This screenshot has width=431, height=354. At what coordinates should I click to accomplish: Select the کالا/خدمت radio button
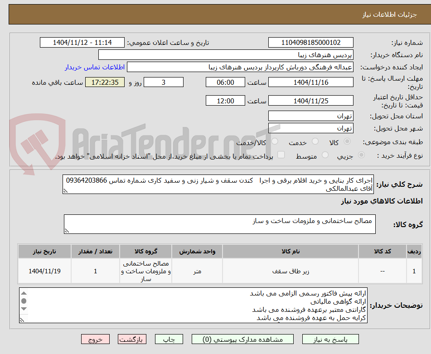point(275,141)
